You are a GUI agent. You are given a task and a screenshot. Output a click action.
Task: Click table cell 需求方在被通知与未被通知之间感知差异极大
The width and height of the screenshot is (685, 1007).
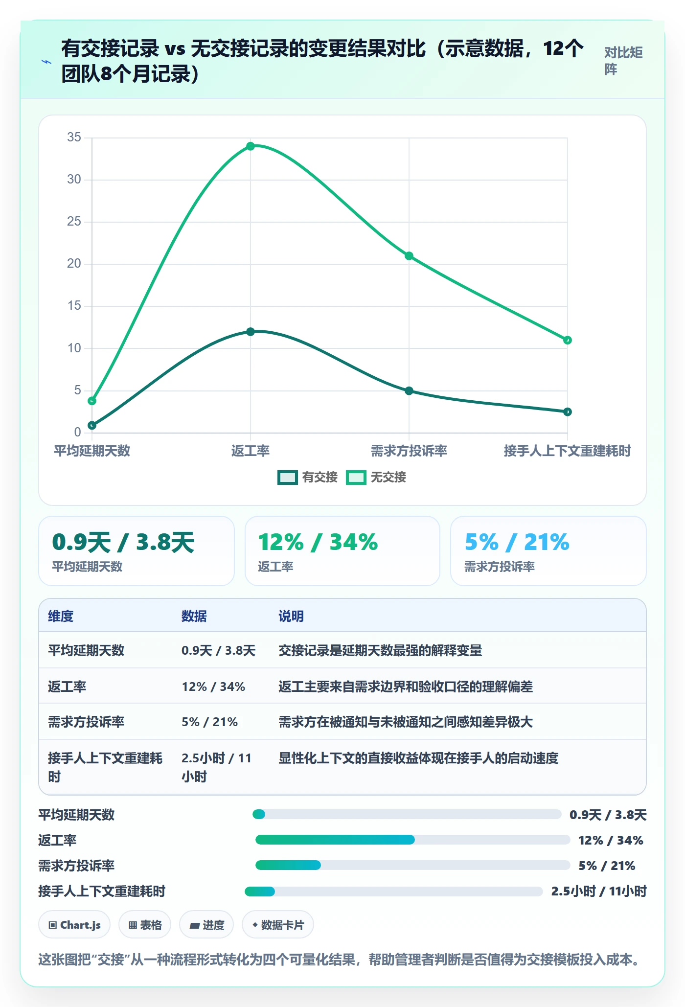[406, 722]
